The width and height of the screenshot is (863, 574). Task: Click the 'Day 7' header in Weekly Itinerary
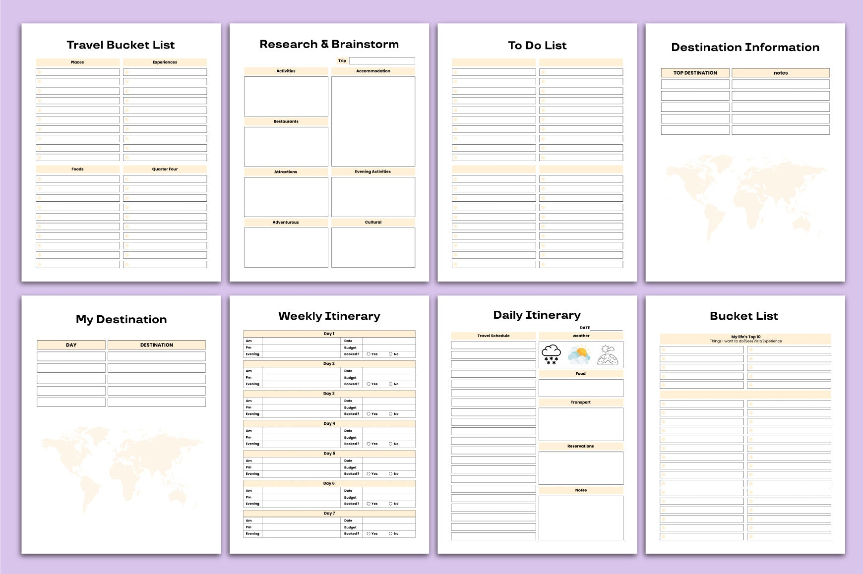point(329,514)
